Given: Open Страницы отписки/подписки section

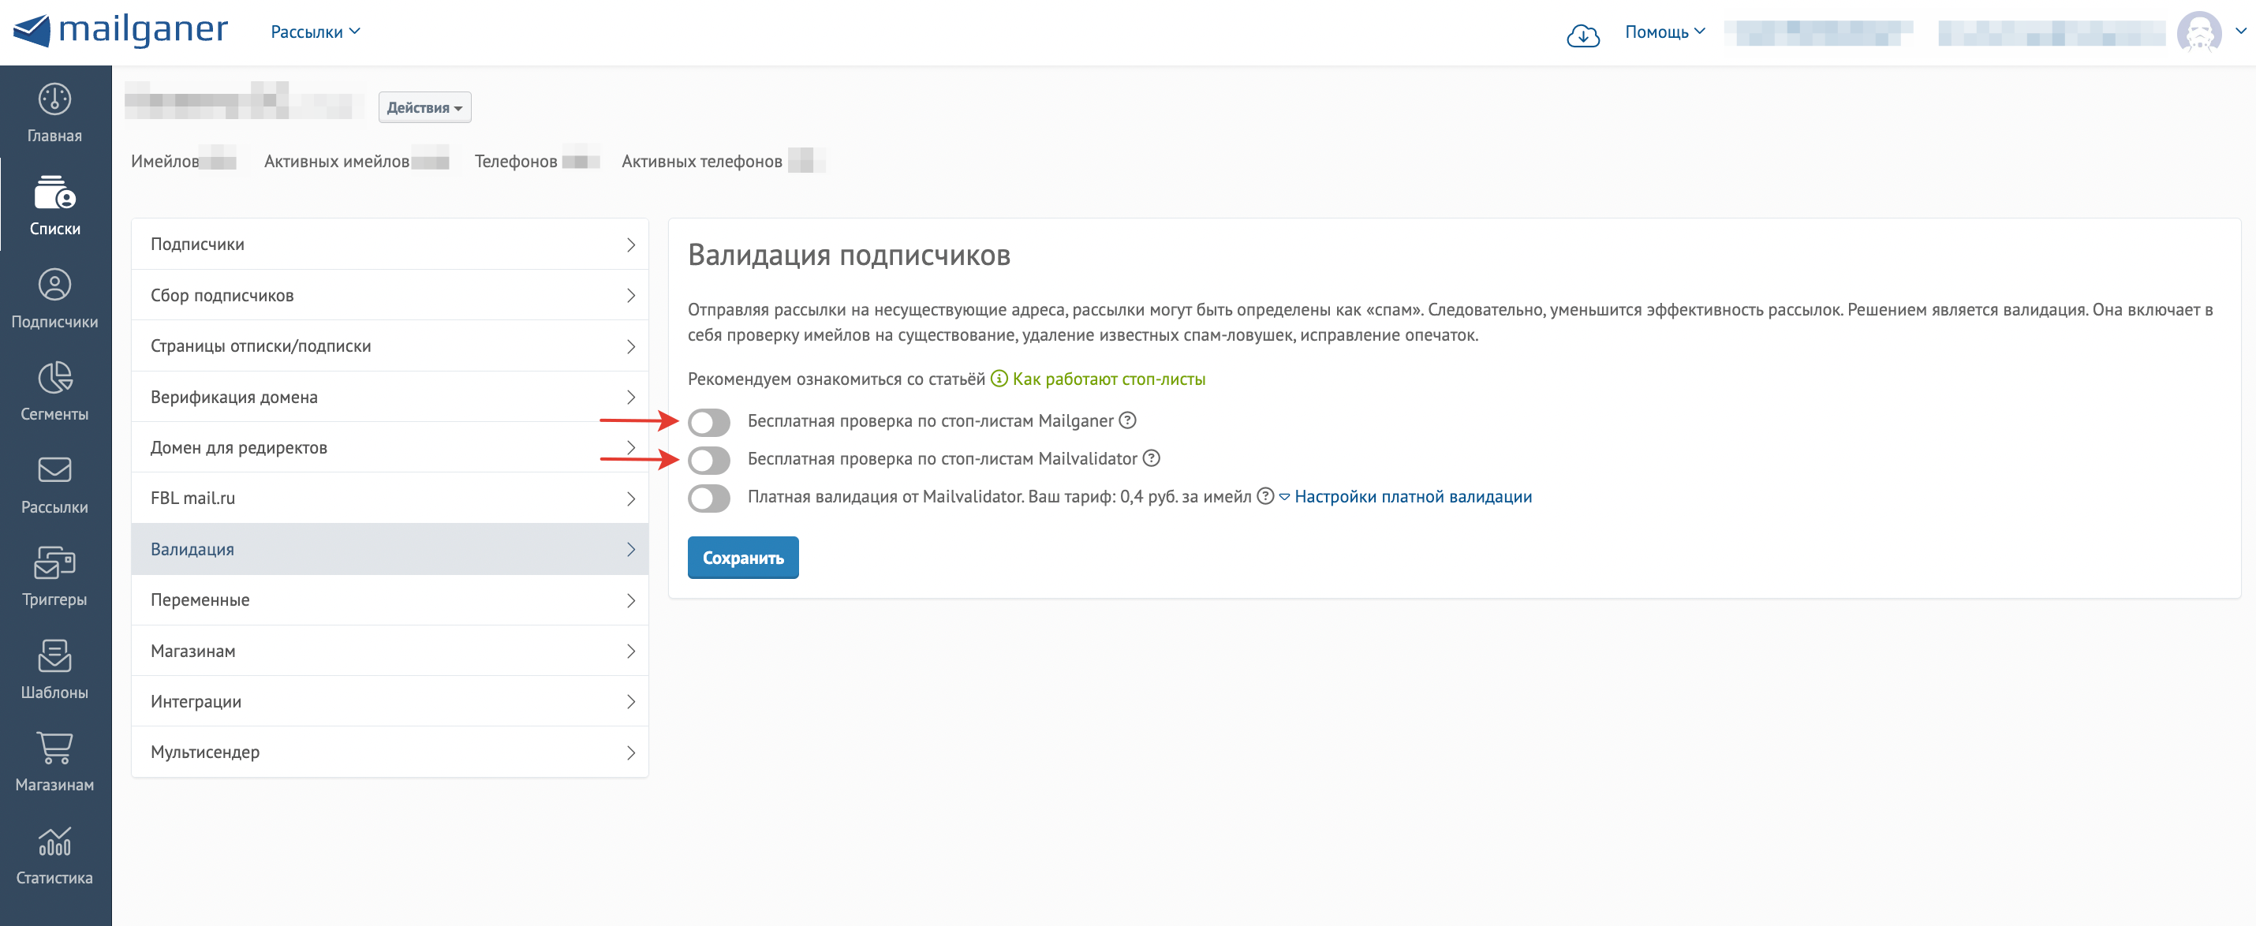Looking at the screenshot, I should [390, 346].
